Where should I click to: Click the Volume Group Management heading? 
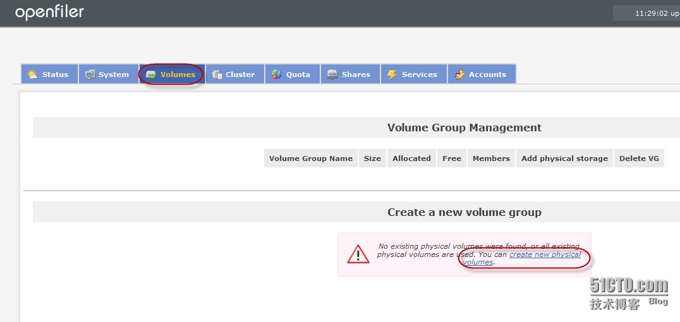tap(464, 128)
